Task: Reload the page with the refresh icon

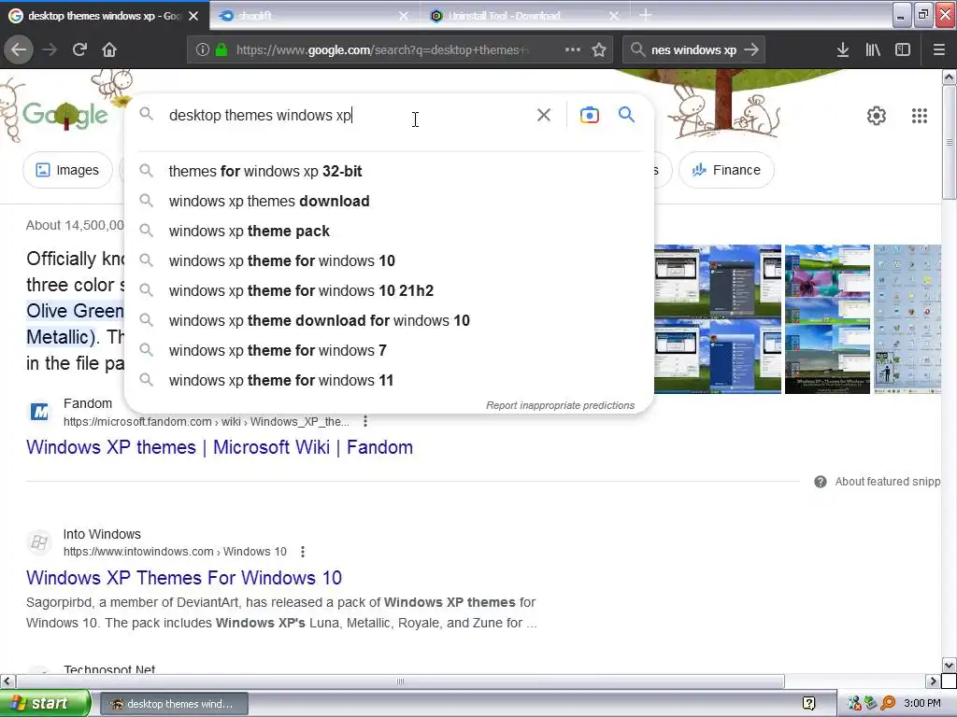Action: (80, 50)
